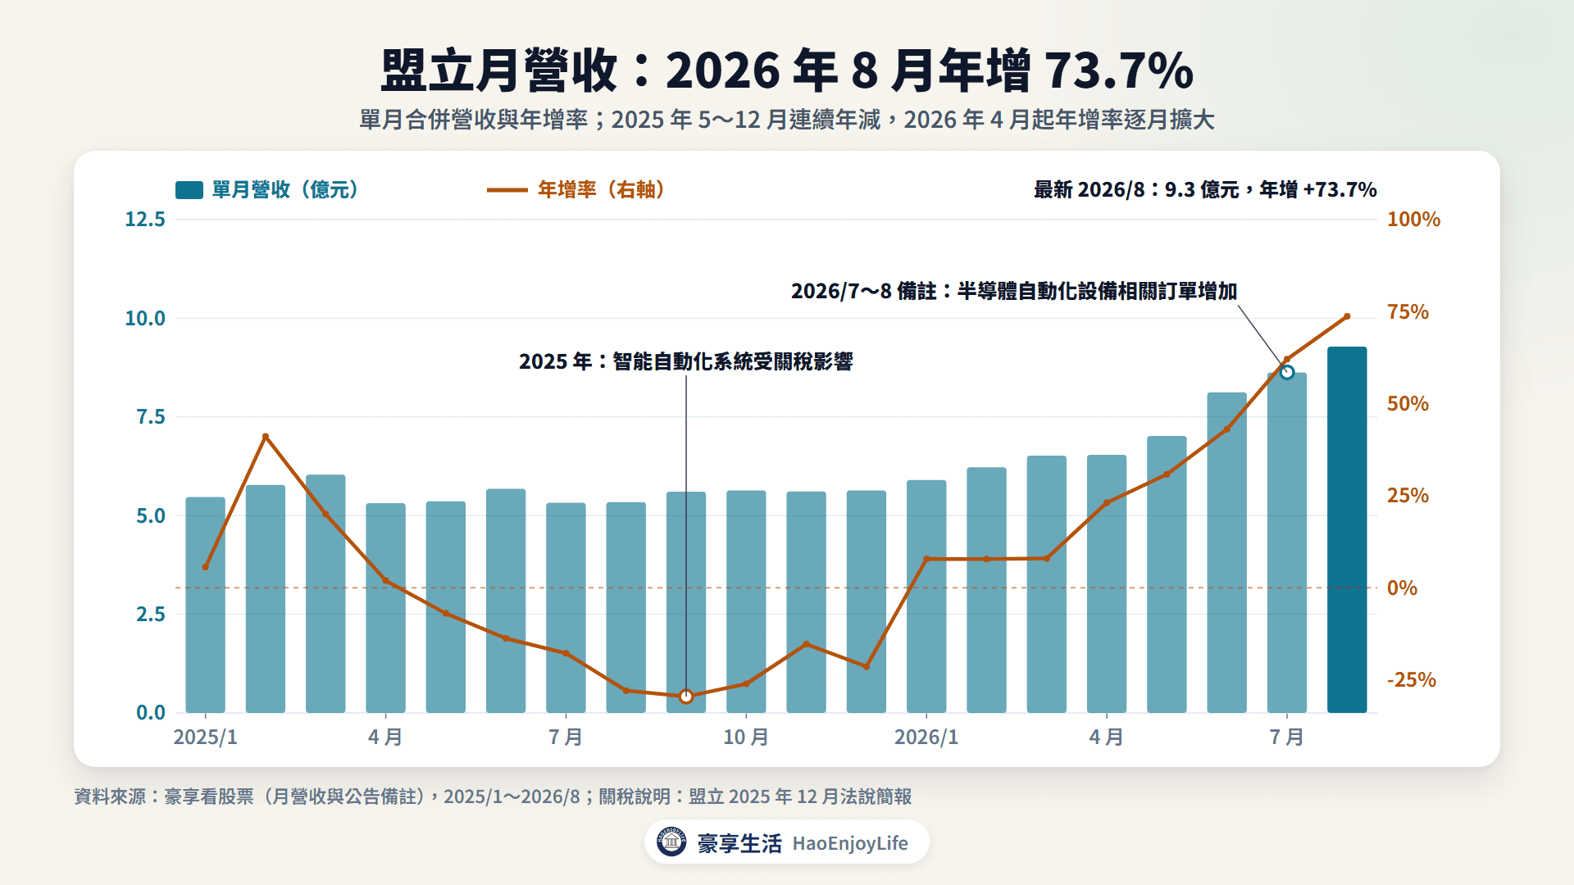Viewport: 1574px width, 885px height.
Task: Click the 資料來源 footnote text
Action: coord(493,796)
